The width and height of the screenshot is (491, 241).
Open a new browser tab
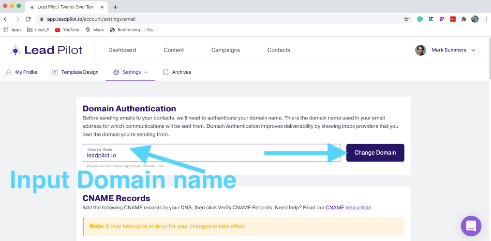tap(115, 7)
